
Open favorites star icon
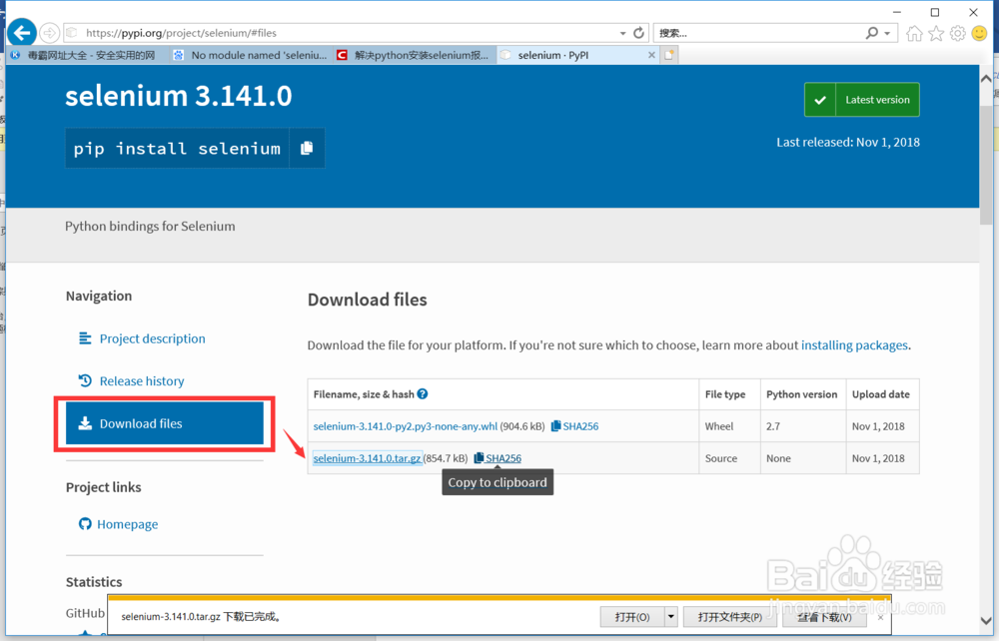(936, 33)
